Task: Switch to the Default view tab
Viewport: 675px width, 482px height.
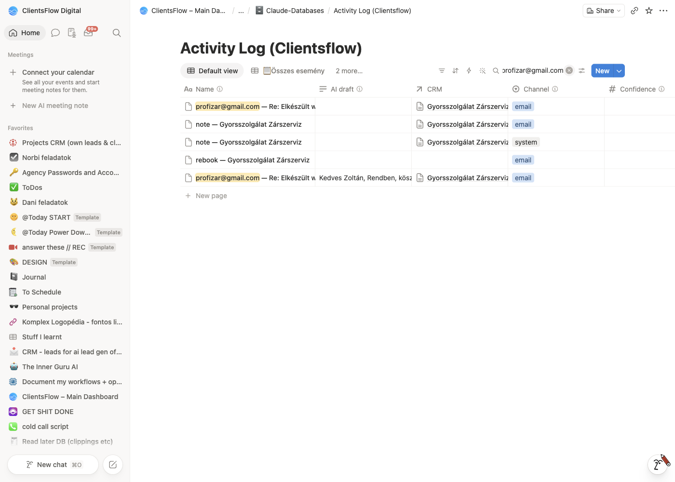Action: coord(212,71)
